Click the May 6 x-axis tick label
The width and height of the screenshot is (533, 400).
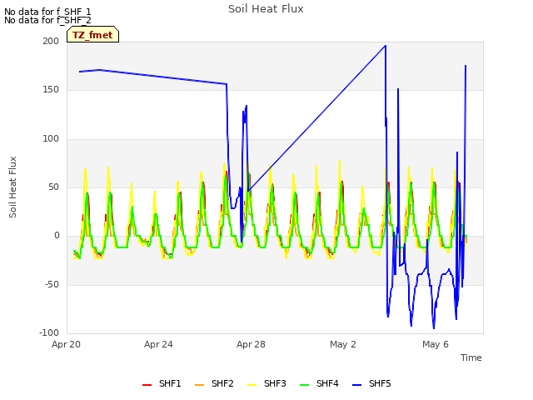point(436,344)
